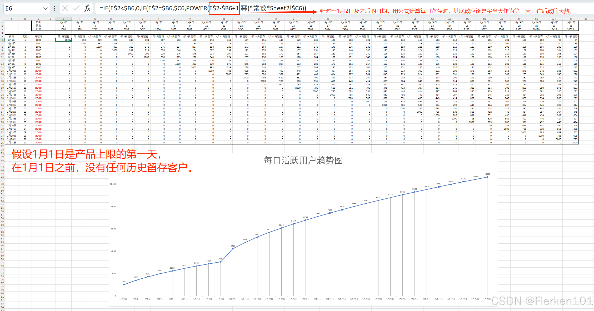The height and width of the screenshot is (311, 594).
Task: Click the Enter checkmark in formula bar
Action: click(76, 8)
